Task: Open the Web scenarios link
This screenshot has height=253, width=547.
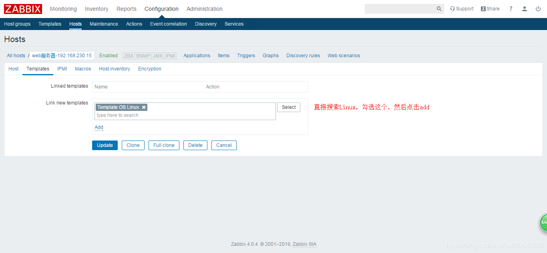Action: coord(344,56)
